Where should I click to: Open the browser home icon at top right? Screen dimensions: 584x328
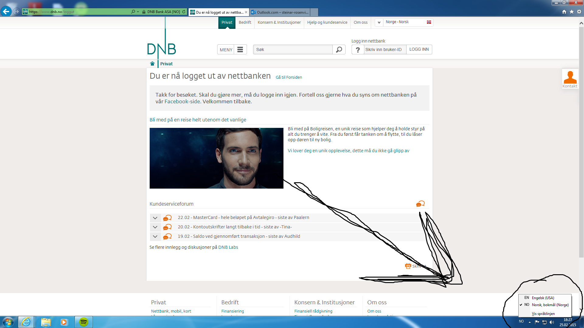(x=564, y=12)
